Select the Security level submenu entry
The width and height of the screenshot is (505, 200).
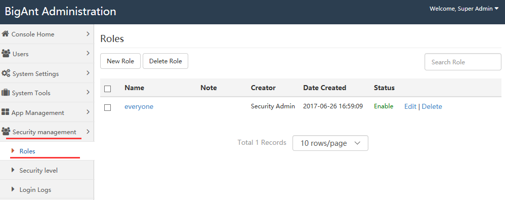47,170
